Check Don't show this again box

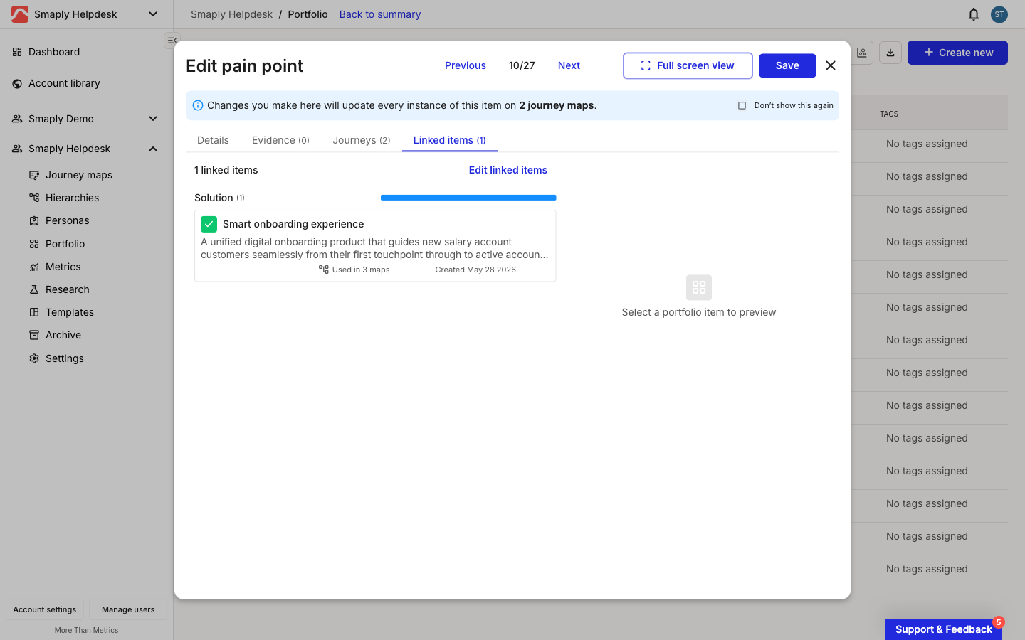742,105
